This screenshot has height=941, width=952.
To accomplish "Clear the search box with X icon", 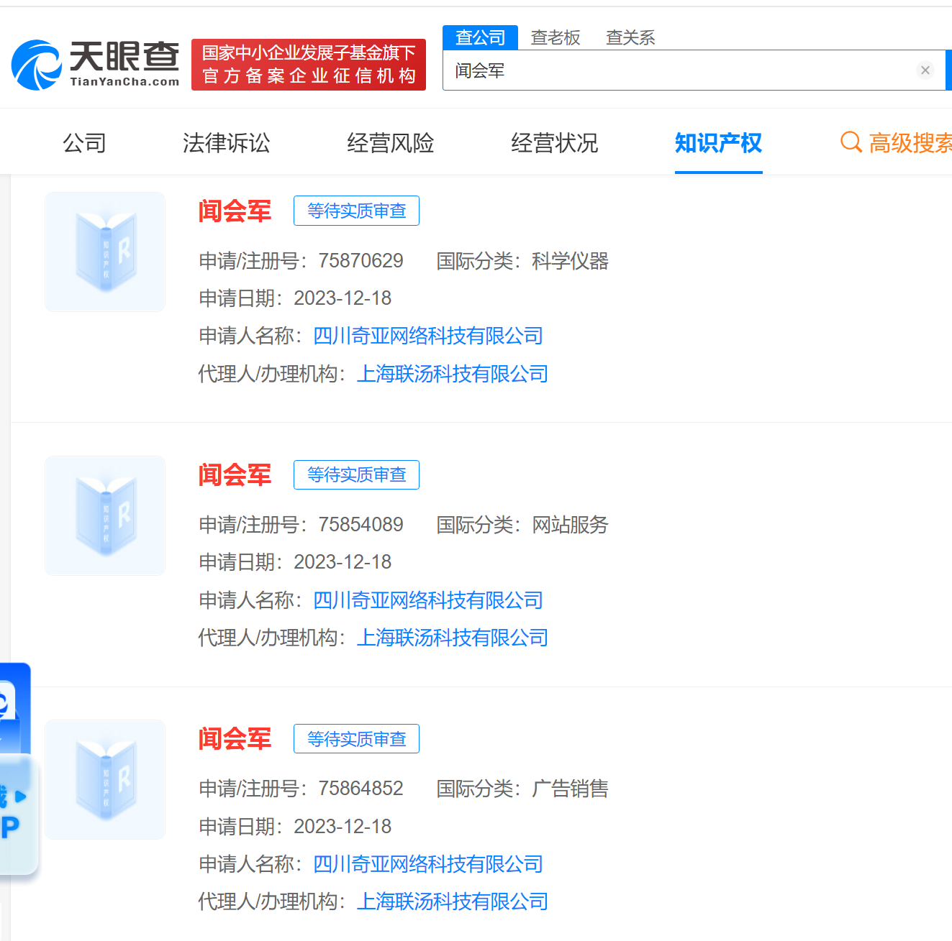I will pyautogui.click(x=925, y=70).
